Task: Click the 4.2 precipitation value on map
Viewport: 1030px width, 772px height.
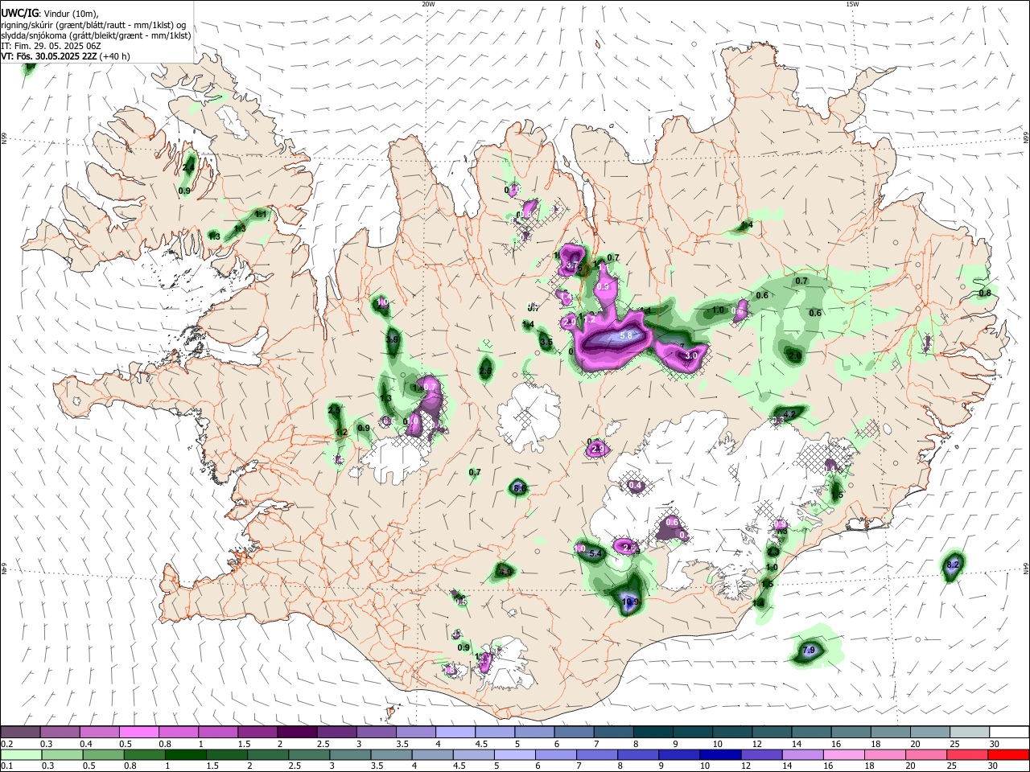Action: pos(789,414)
